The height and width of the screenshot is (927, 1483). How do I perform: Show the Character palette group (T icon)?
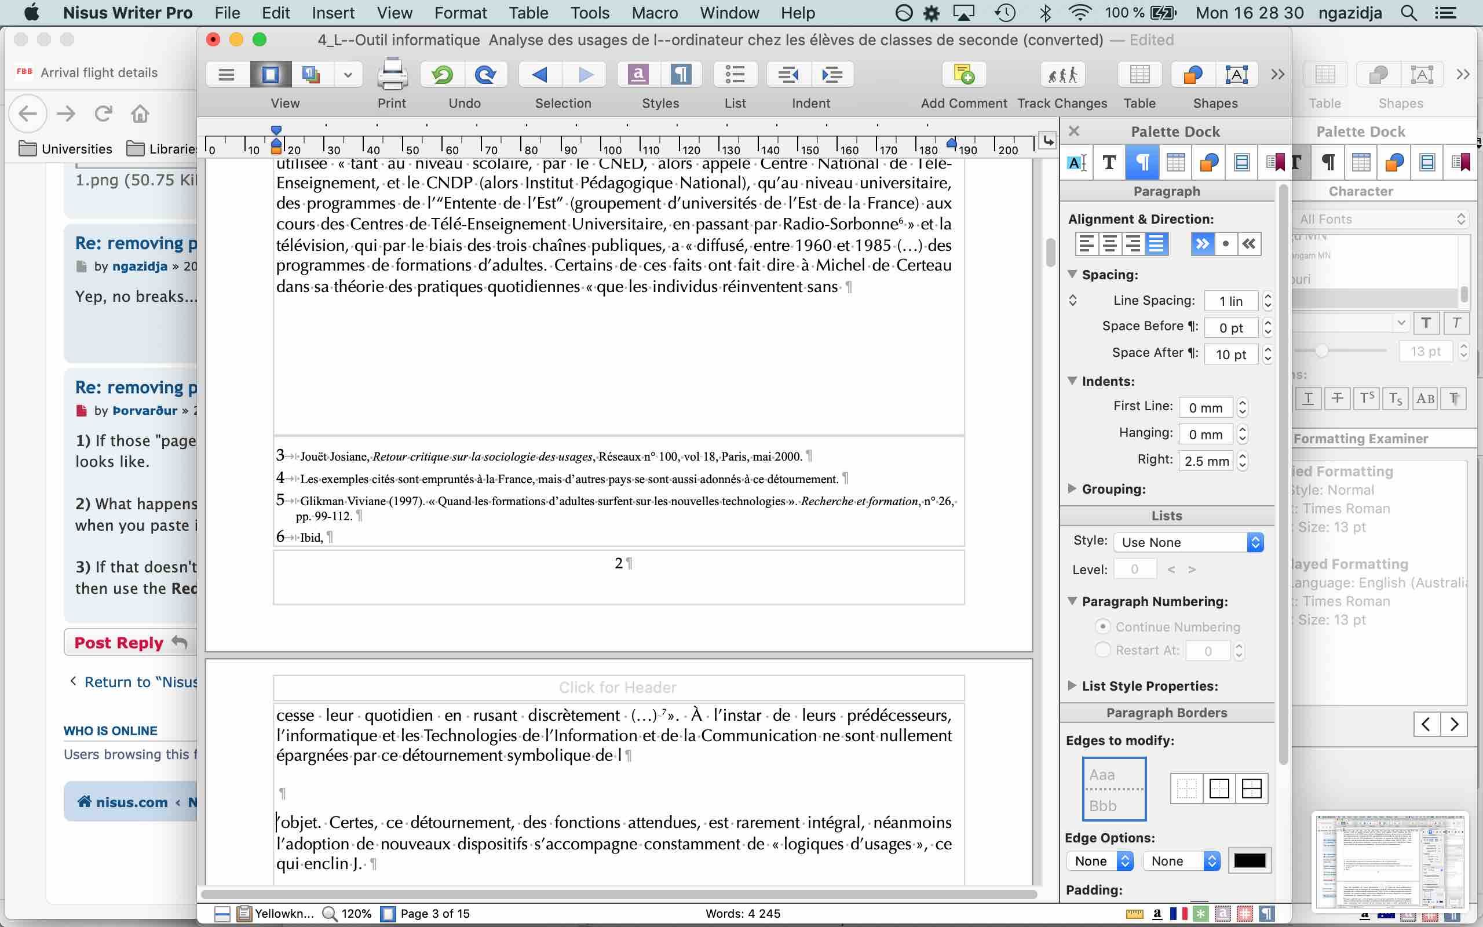tap(1109, 162)
